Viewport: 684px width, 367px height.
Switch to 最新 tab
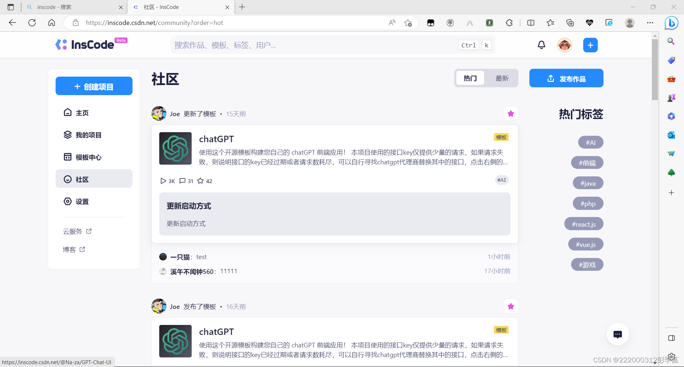[x=502, y=78]
